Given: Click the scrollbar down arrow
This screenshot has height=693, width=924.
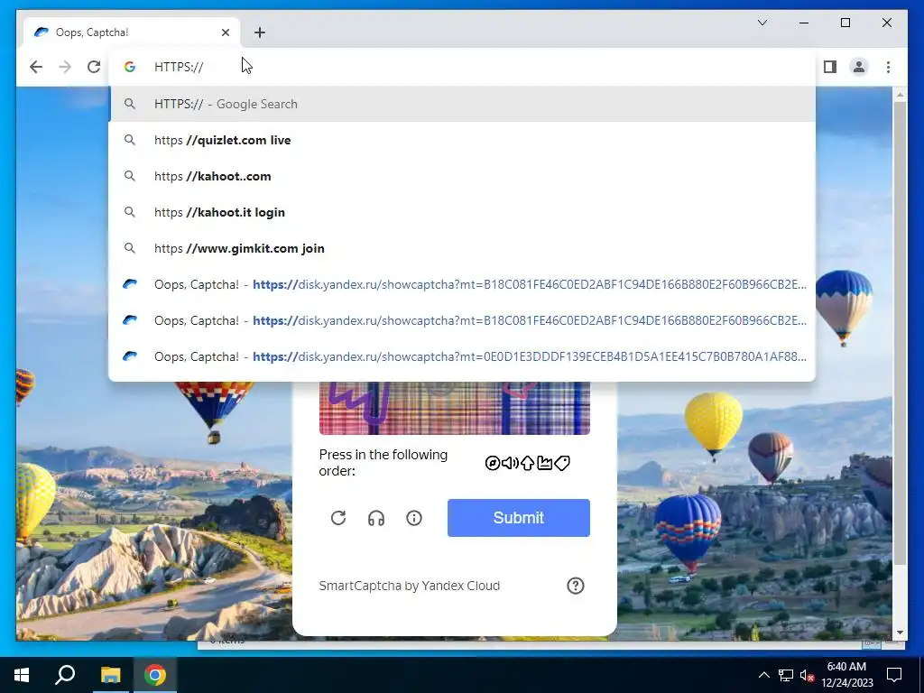Looking at the screenshot, I should click(x=900, y=633).
